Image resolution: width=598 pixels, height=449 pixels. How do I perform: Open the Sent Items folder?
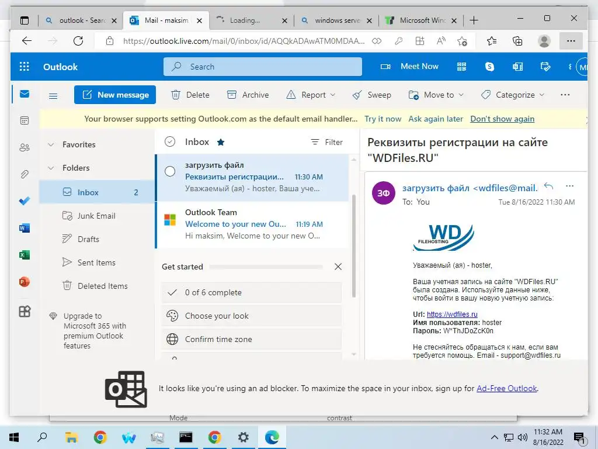click(x=97, y=263)
